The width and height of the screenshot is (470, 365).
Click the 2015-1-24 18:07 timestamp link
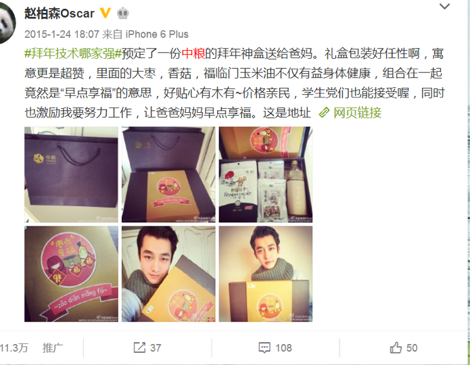[x=62, y=34]
